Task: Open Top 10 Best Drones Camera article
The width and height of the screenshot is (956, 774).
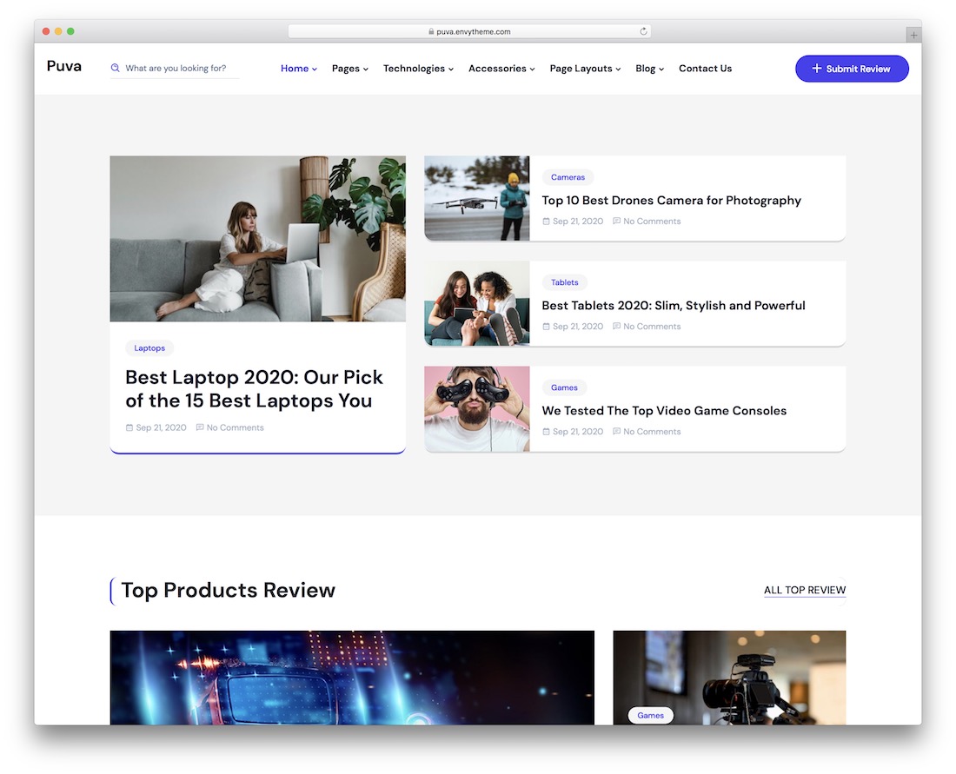Action: (671, 201)
